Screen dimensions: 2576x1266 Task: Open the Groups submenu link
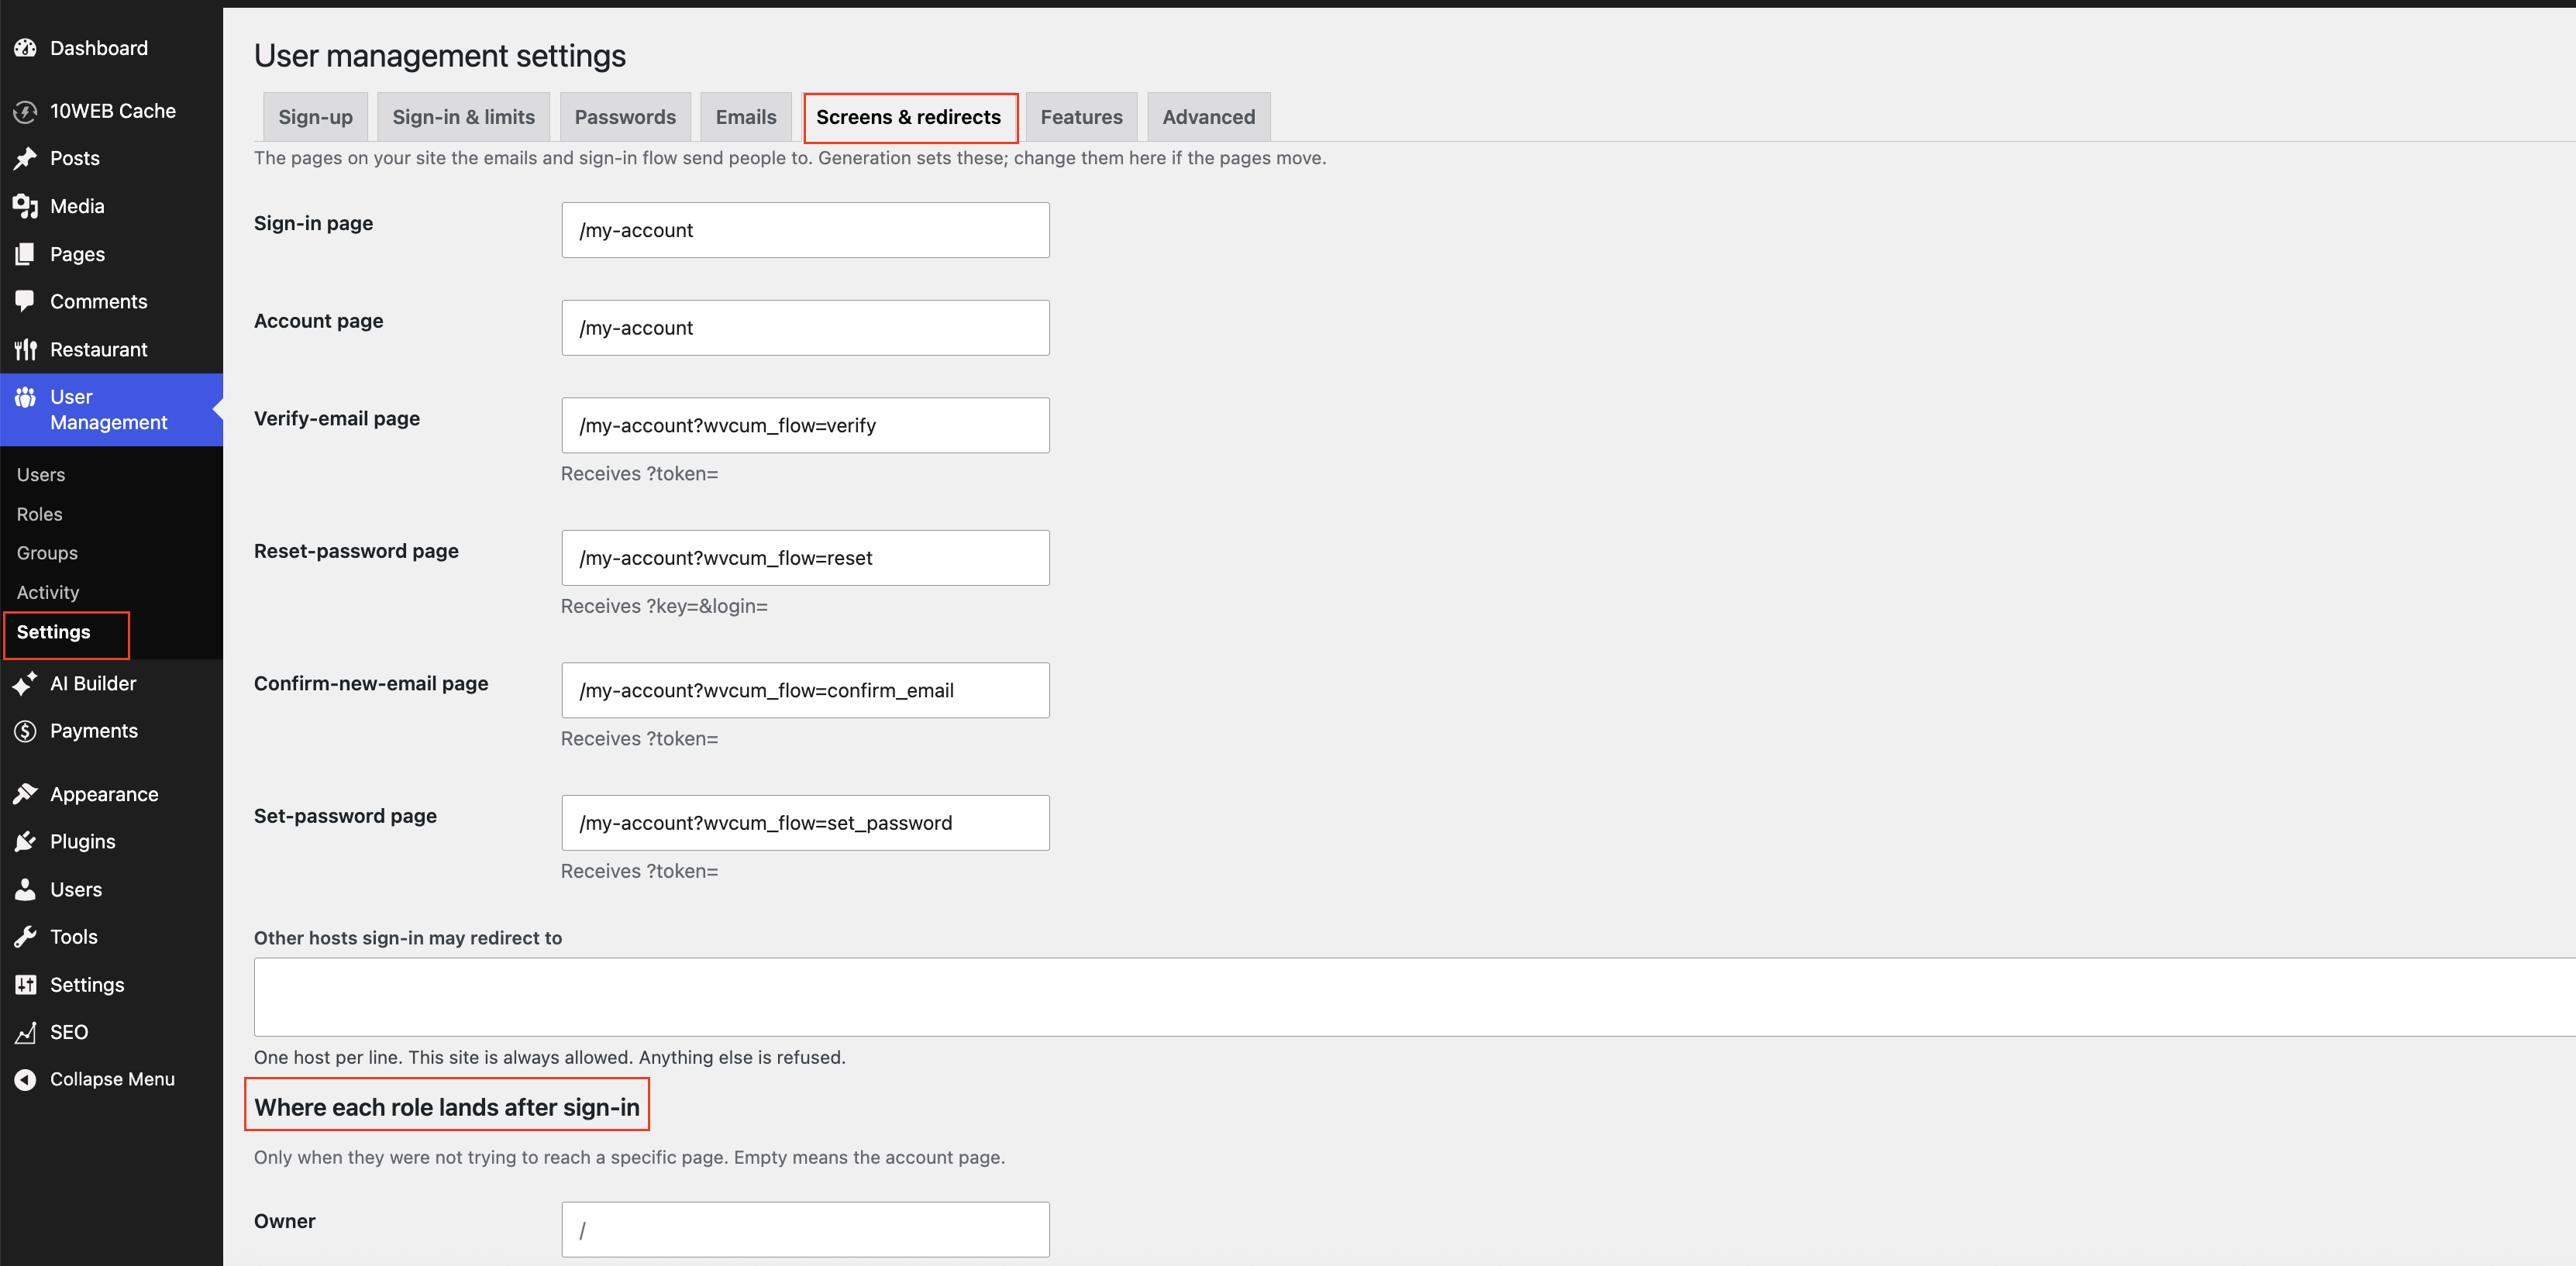pyautogui.click(x=47, y=553)
